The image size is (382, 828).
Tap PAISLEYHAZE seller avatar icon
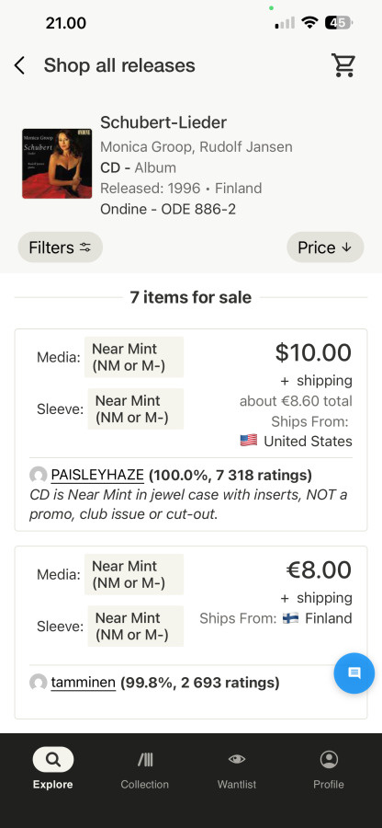(x=38, y=476)
